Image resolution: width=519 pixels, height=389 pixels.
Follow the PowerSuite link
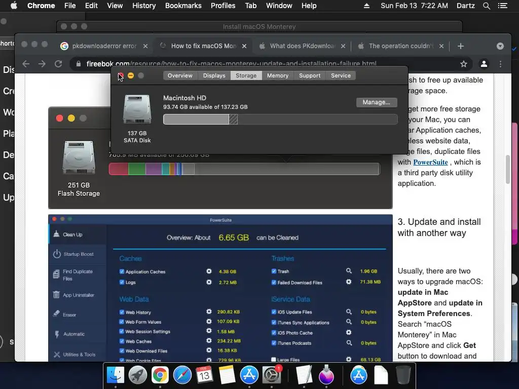(x=430, y=162)
